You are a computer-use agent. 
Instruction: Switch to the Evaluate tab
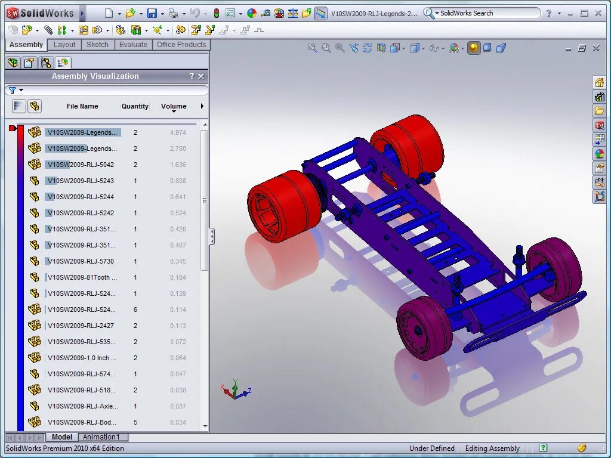(x=133, y=44)
